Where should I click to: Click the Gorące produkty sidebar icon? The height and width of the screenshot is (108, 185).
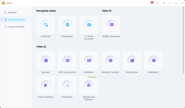coord(6,27)
